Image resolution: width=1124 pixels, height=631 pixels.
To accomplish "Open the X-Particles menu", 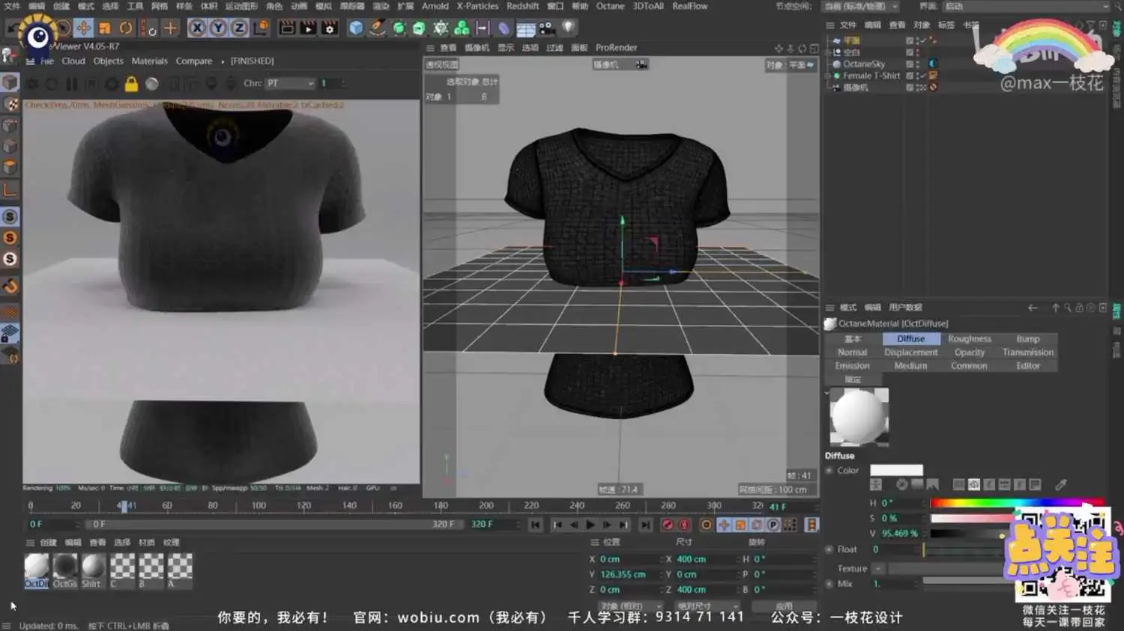I will tap(477, 6).
